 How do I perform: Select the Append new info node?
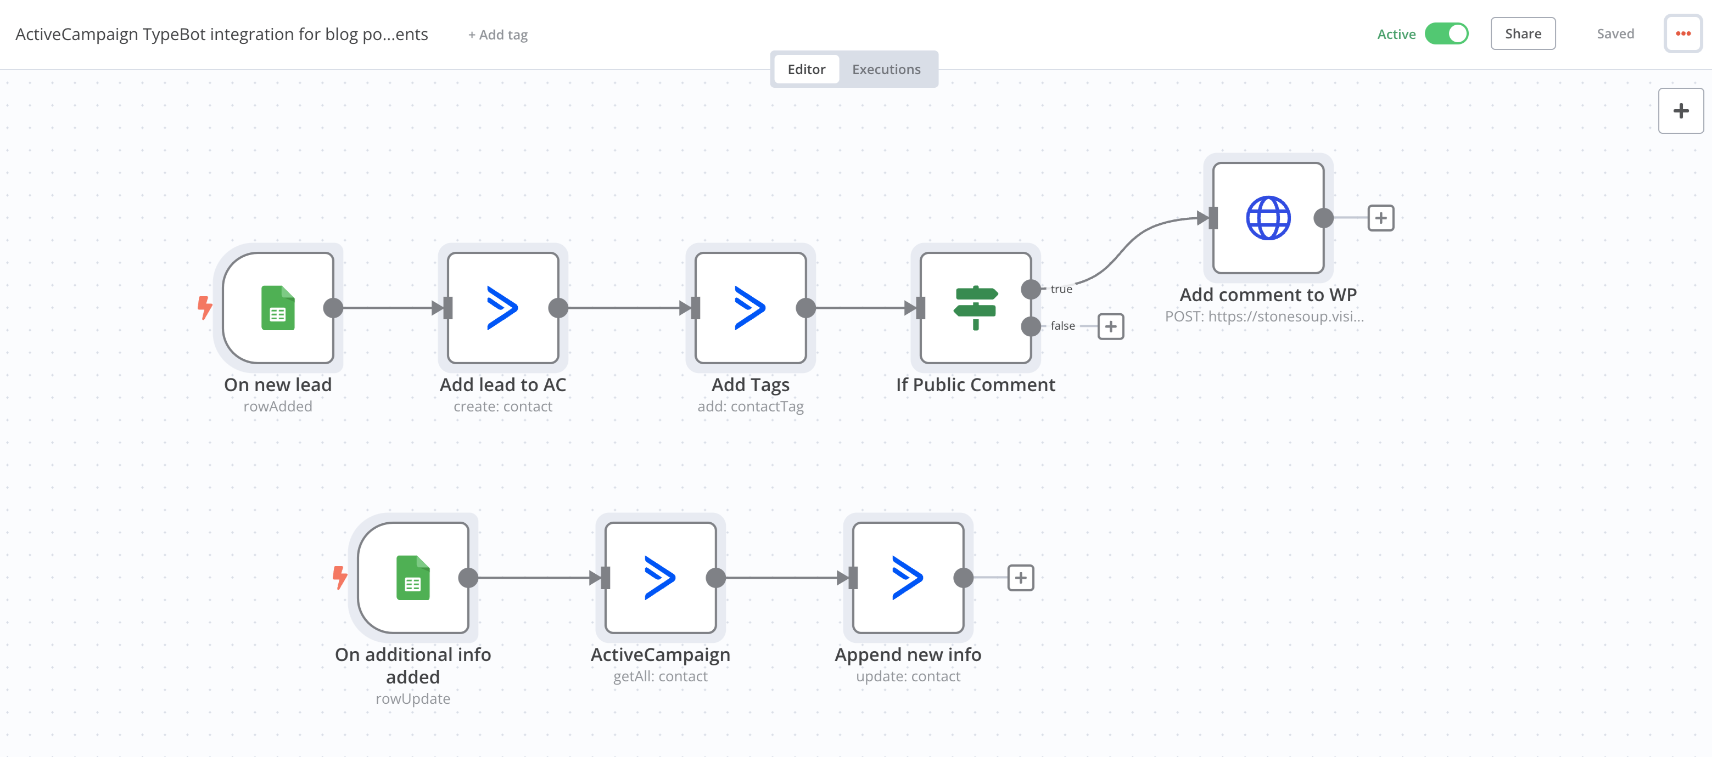(x=907, y=577)
